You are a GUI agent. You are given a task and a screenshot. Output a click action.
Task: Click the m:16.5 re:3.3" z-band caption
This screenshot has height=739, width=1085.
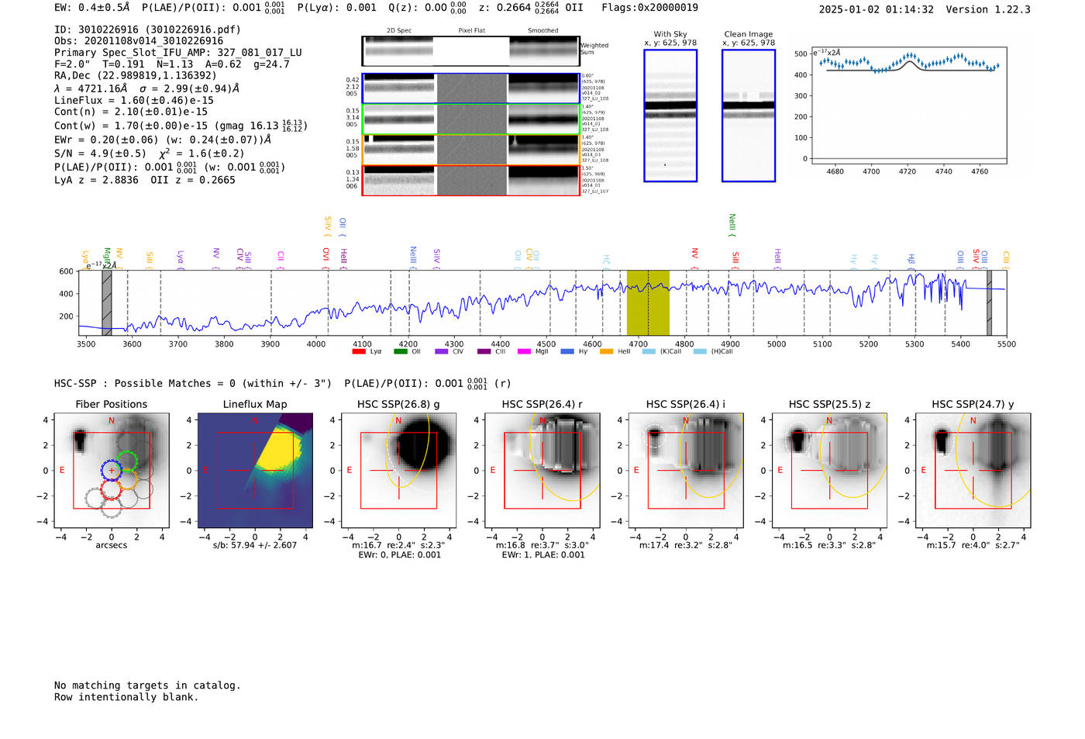829,545
